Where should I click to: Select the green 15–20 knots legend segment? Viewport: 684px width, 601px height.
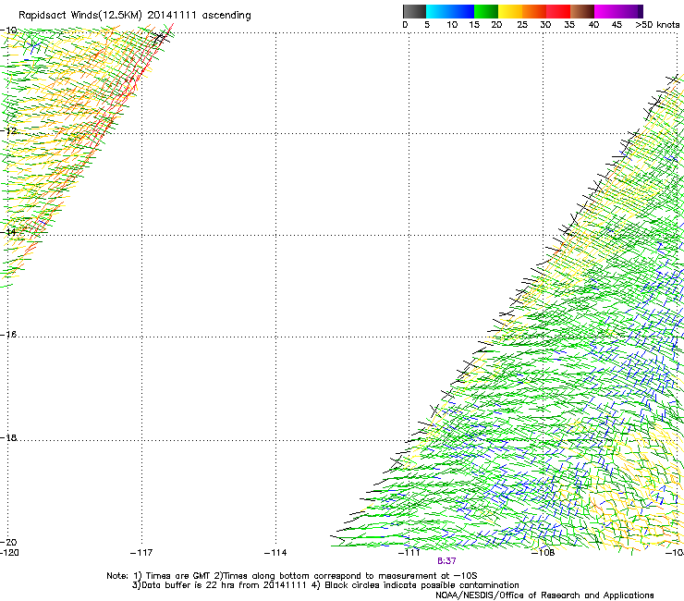click(x=486, y=11)
